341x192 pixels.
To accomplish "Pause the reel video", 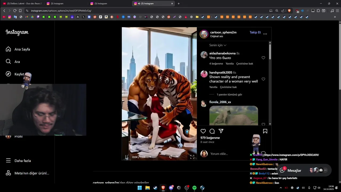I will (x=127, y=157).
